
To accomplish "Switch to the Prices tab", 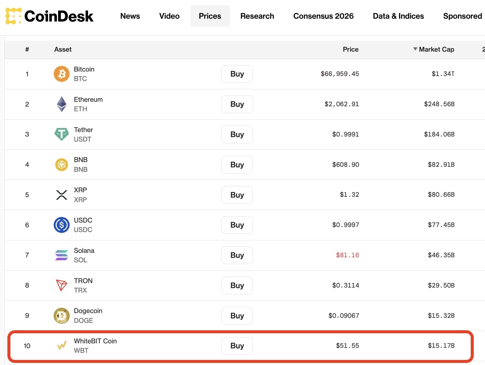I will tap(210, 16).
